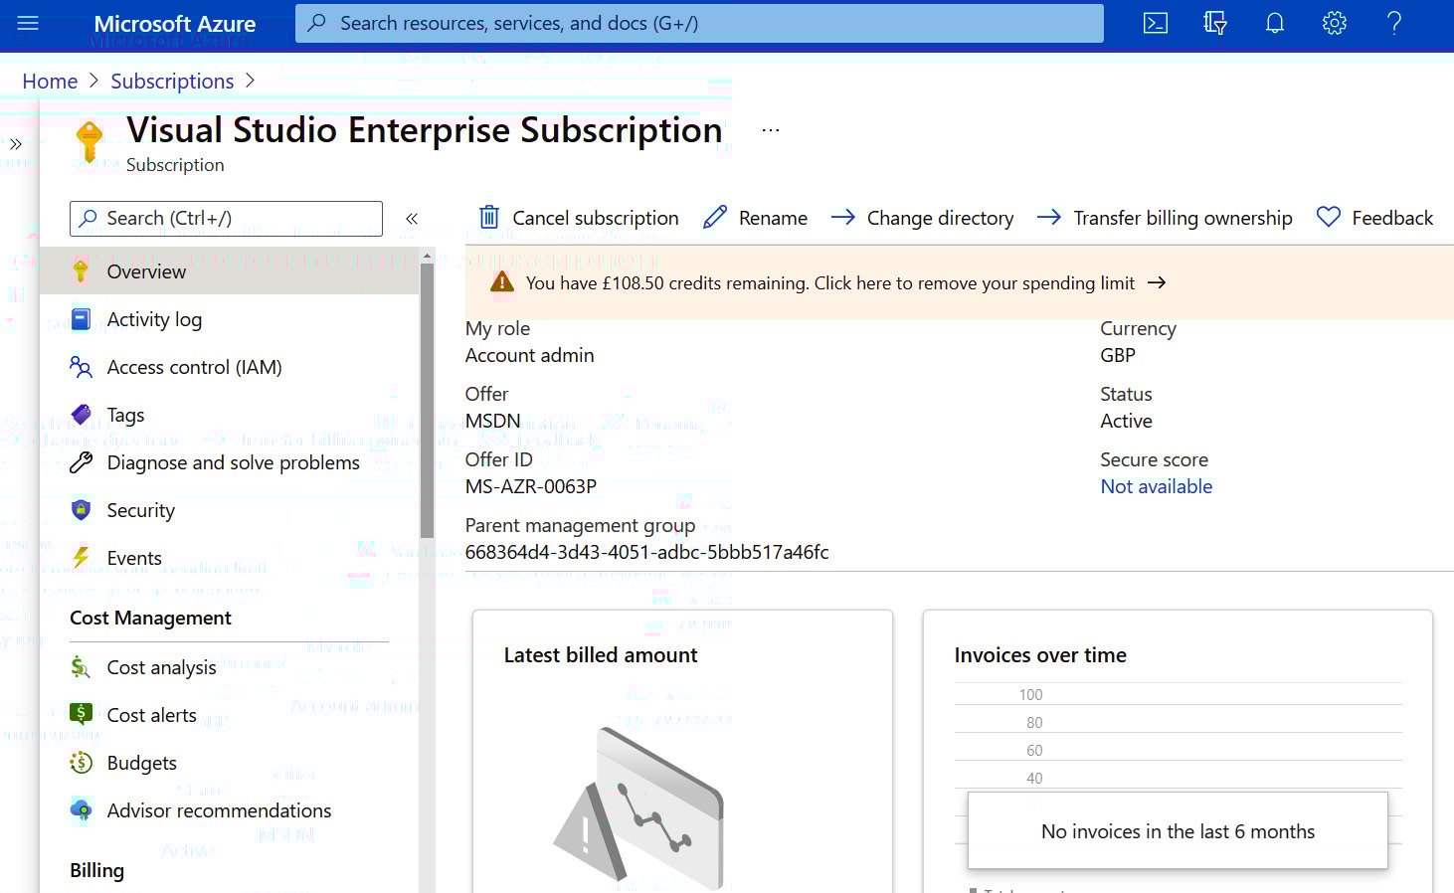Viewport: 1454px width, 893px height.
Task: Click the remove spending limit banner message
Action: [830, 282]
